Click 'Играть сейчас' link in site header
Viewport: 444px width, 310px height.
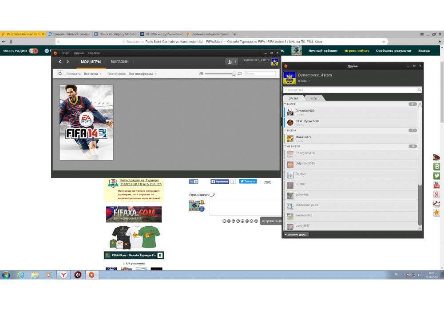[x=357, y=51]
